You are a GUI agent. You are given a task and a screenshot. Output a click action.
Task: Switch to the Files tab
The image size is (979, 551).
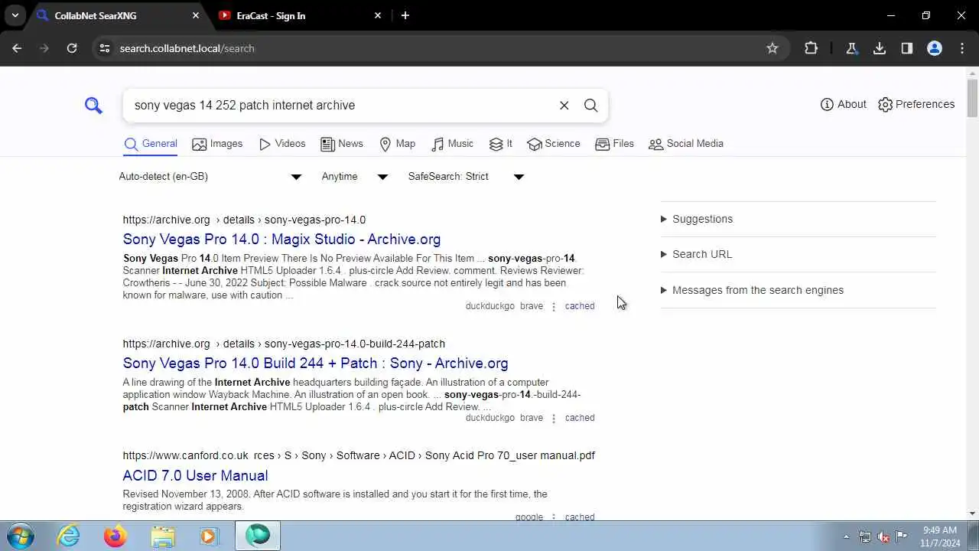click(x=615, y=144)
